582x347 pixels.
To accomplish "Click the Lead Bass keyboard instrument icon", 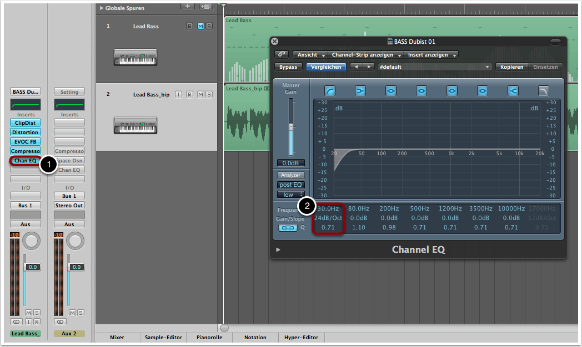I will coord(136,57).
